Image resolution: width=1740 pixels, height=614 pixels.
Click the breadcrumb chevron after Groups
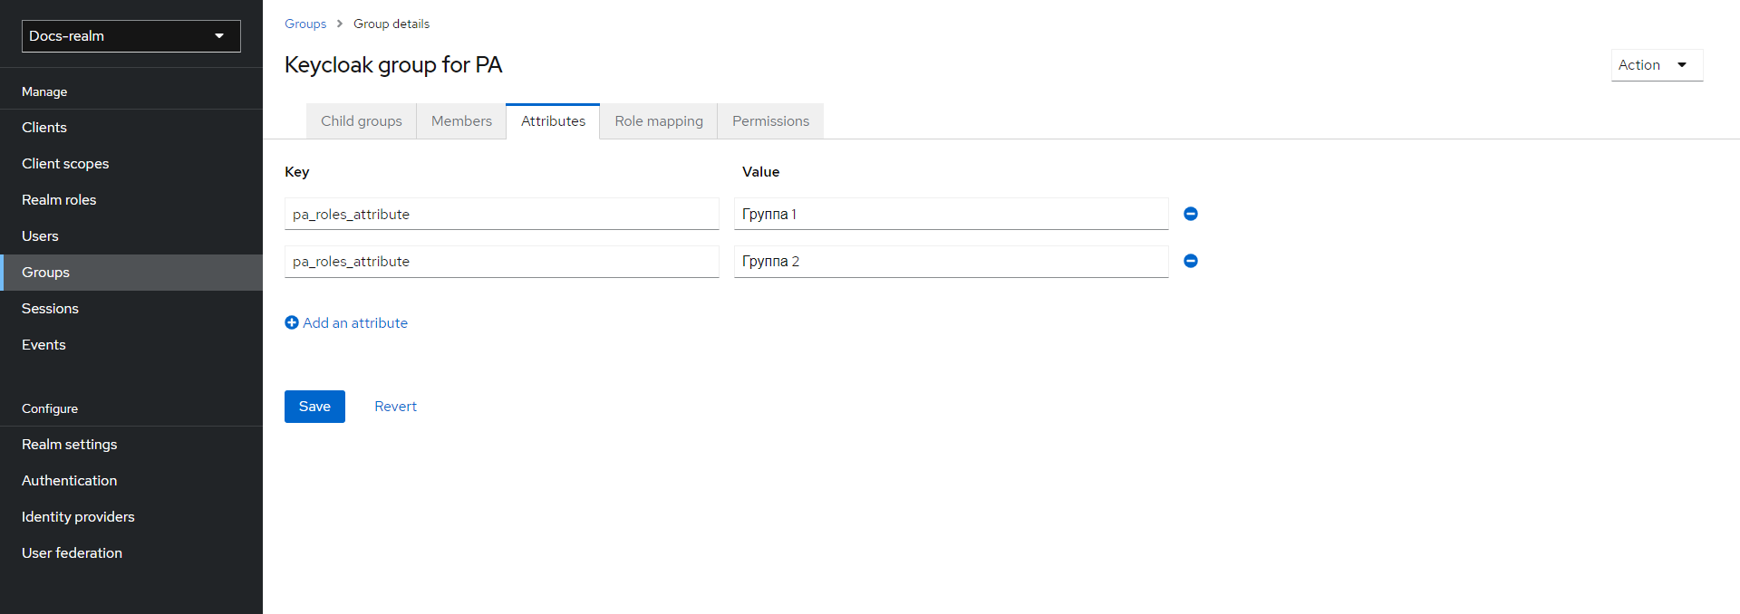click(x=340, y=24)
